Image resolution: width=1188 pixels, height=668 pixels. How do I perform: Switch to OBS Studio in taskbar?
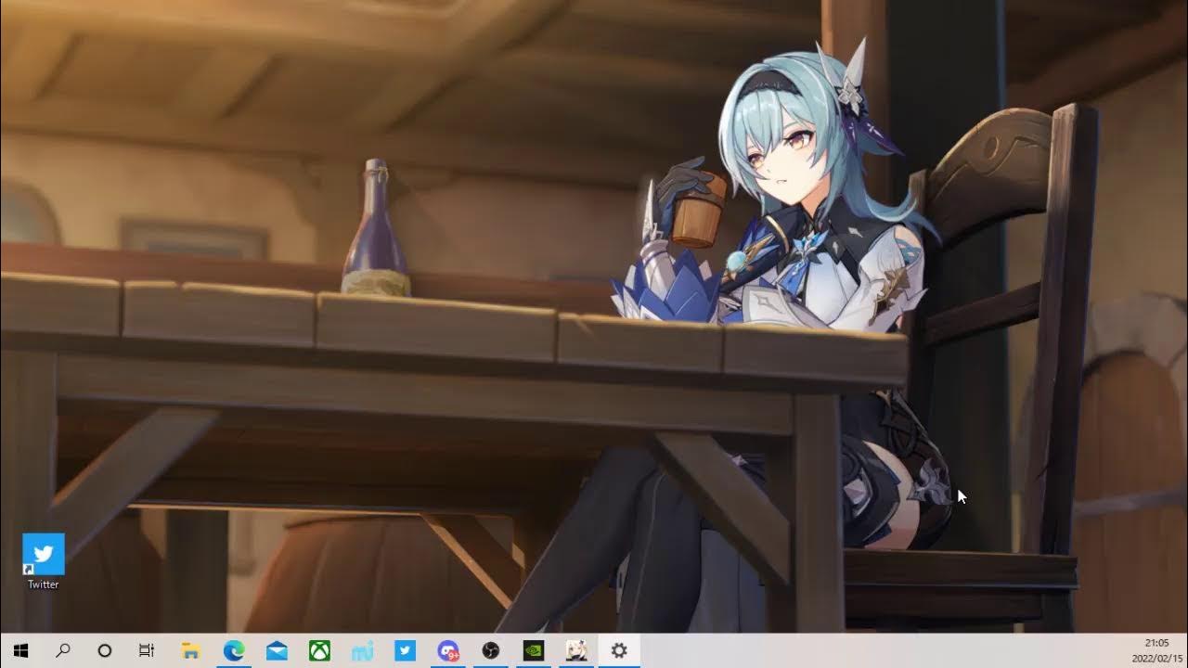click(x=491, y=651)
